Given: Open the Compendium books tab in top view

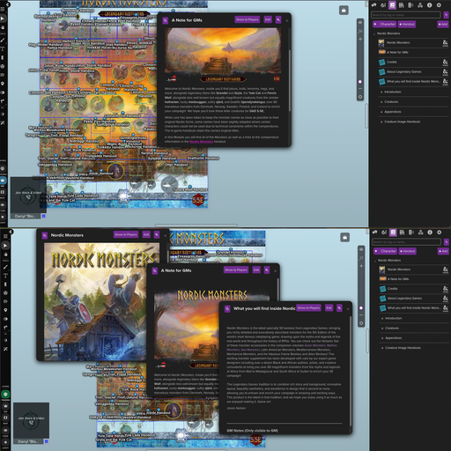Looking at the screenshot, I should click(402, 5).
